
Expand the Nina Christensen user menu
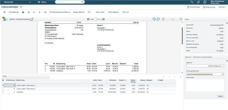point(219,2)
